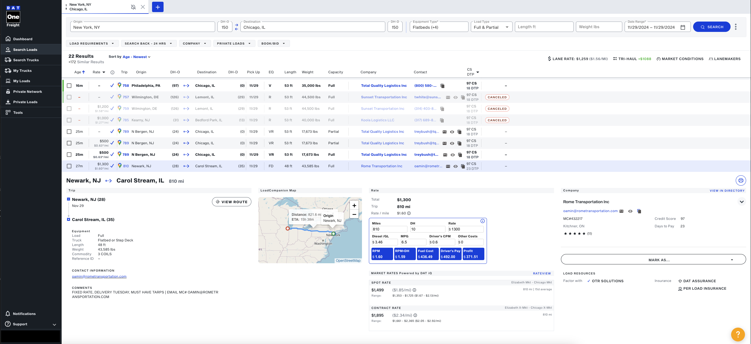Viewport: 751px width, 344px height.
Task: Send email from company panel envelope icon
Action: click(621, 211)
